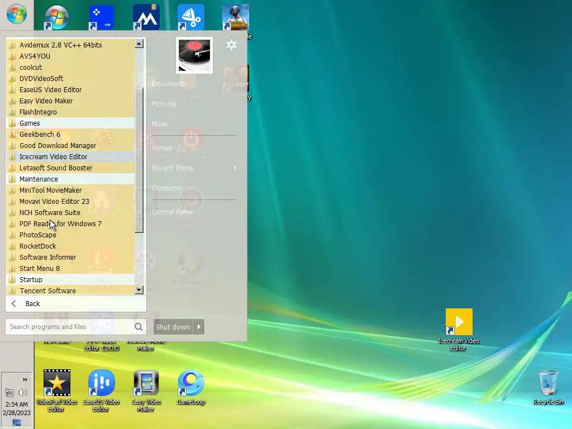572x429 pixels.
Task: Click the scroll-down arrow of the programs list
Action: (x=139, y=290)
